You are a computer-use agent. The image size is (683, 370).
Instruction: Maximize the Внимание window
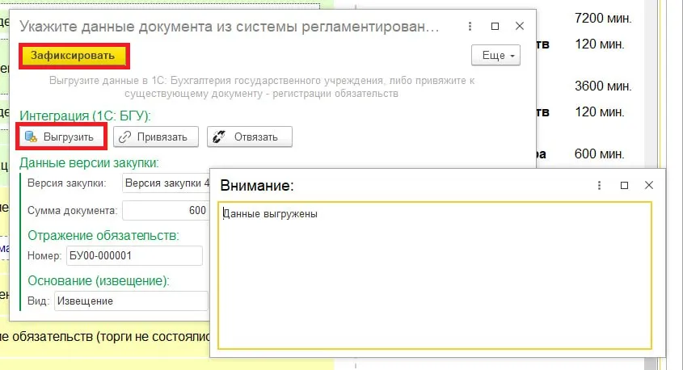pos(624,186)
